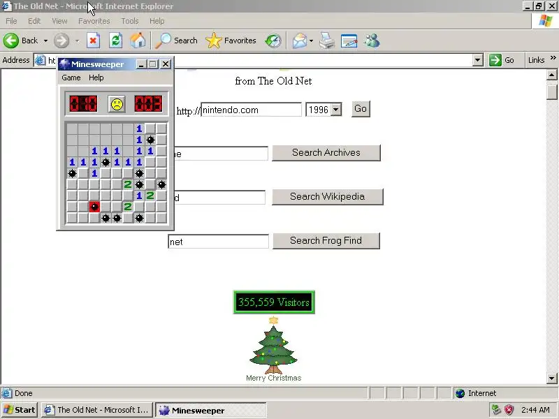Click the Print icon in the toolbar
The image size is (559, 419).
pos(326,41)
